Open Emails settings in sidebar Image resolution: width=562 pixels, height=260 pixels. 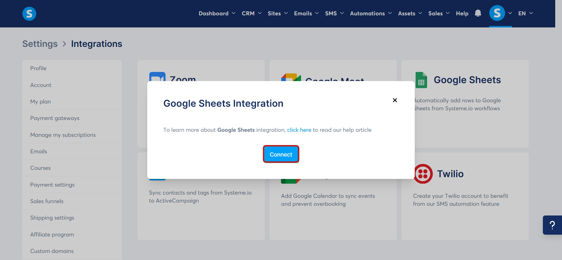point(72,151)
